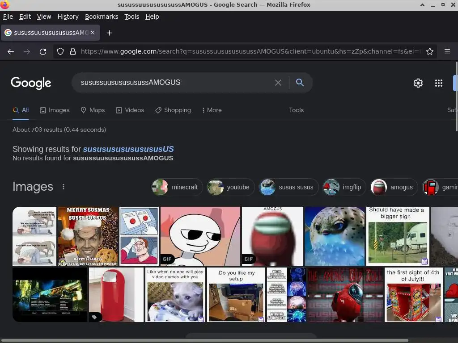Open the Firefox hamburger menu
Viewport: 458px width, 343px height.
point(447,51)
